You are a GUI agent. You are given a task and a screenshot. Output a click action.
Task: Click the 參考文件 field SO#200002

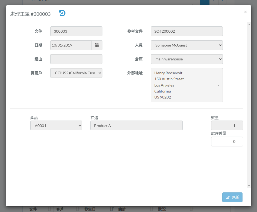187,31
